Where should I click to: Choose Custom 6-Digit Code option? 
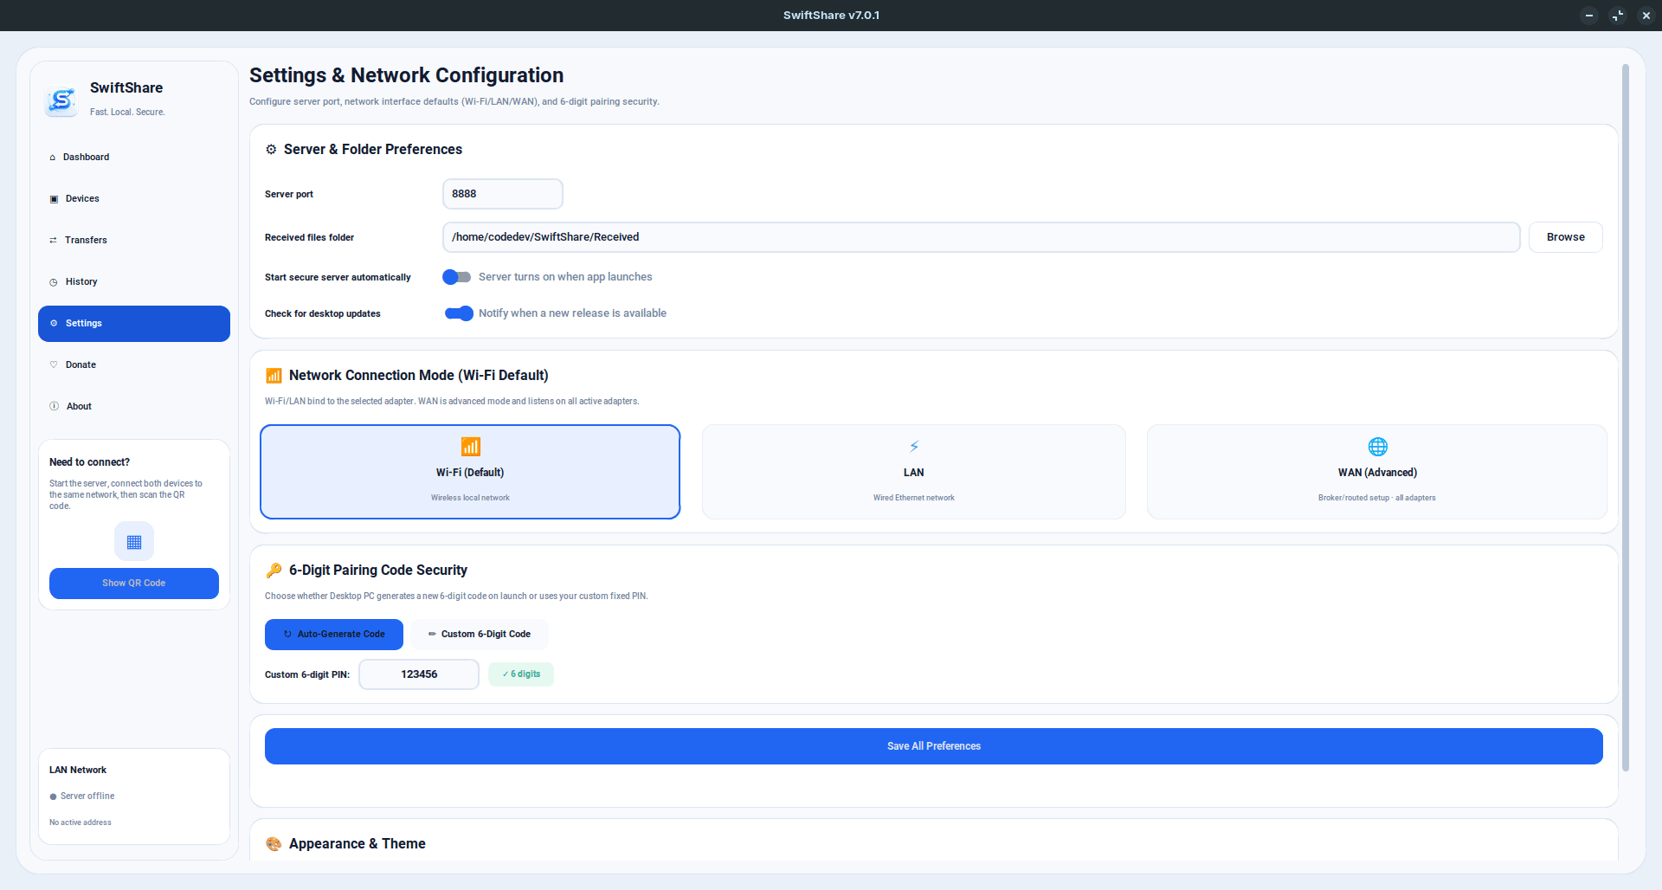coord(480,635)
